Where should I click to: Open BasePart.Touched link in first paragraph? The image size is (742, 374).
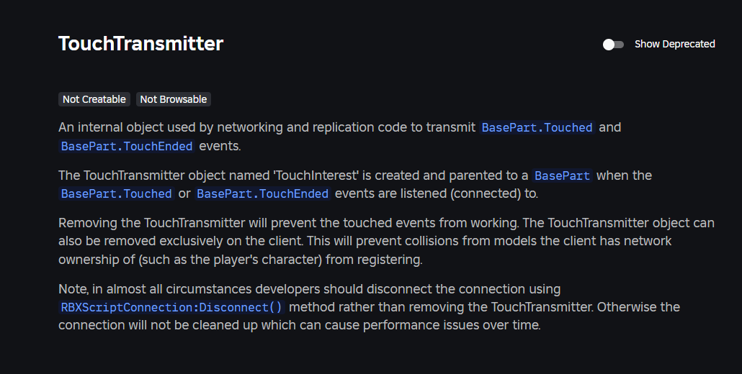[x=537, y=128]
